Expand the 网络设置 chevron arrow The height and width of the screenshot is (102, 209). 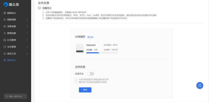point(27,33)
